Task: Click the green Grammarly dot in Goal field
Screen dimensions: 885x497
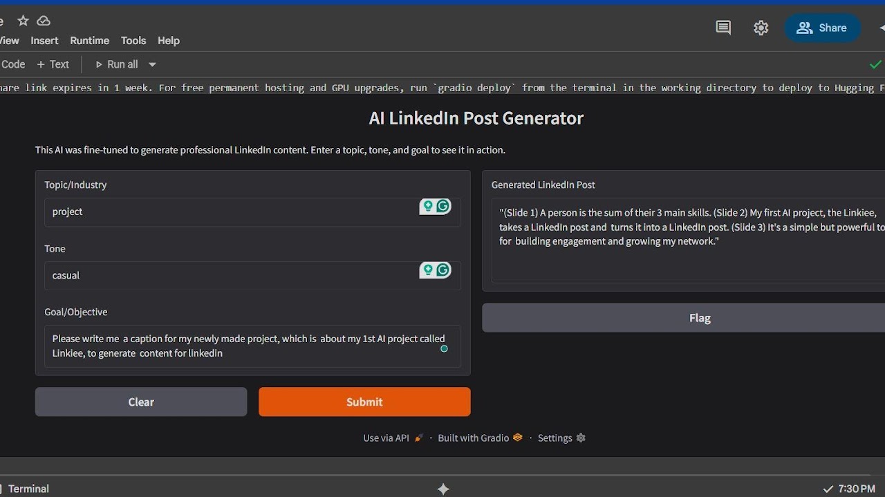Action: pyautogui.click(x=444, y=348)
